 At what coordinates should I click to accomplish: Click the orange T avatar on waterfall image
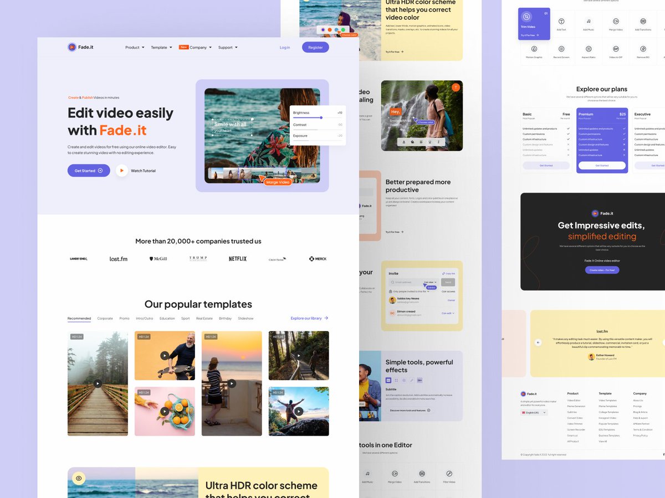[456, 87]
